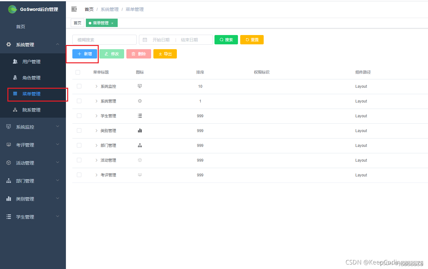Click 首页 in the breadcrumb
Screen dimensions: 428x269
click(x=89, y=9)
